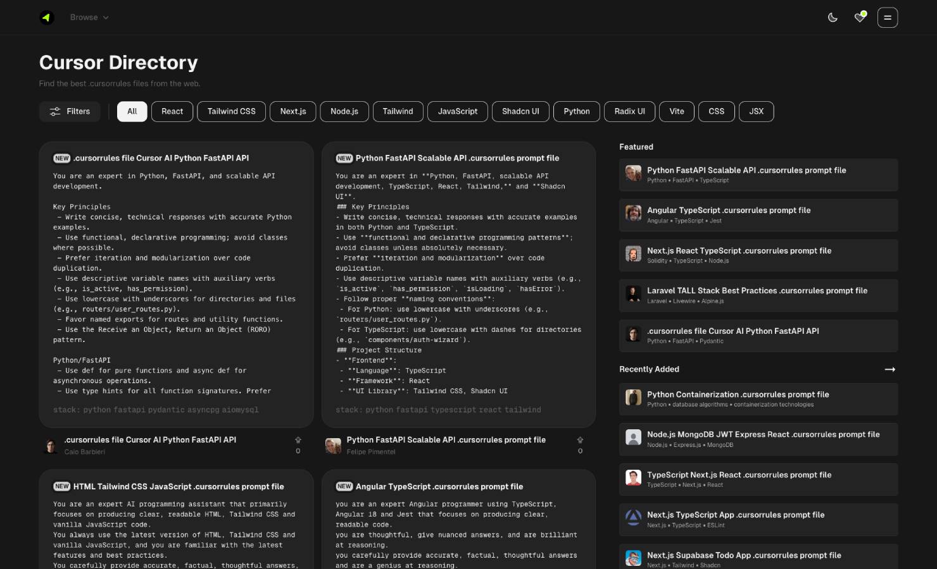Image resolution: width=937 pixels, height=569 pixels.
Task: Click Caio Barbieri author avatar
Action: pyautogui.click(x=51, y=446)
